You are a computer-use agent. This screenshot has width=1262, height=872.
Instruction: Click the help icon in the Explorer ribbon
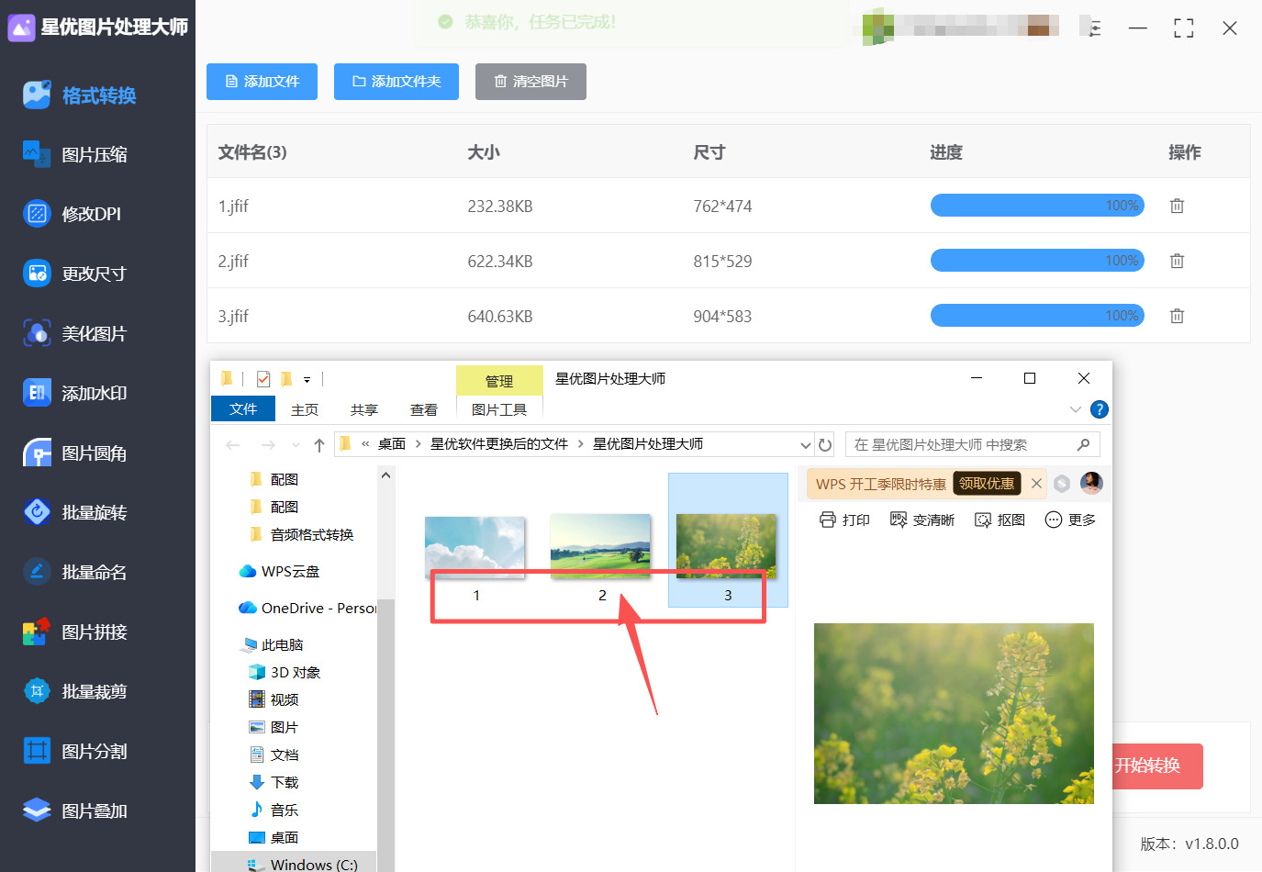(x=1099, y=409)
